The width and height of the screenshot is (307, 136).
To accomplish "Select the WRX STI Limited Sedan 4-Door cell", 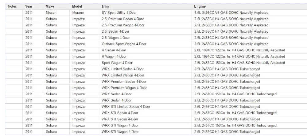I will click(145, 107).
